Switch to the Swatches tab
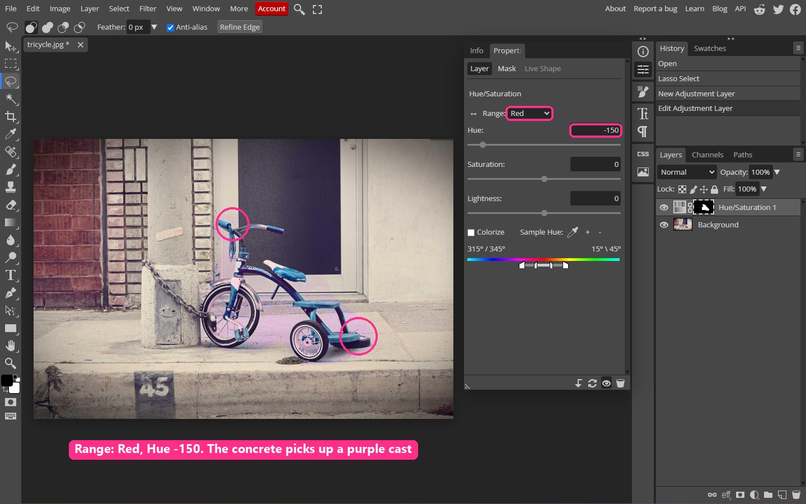Viewport: 806px width, 504px height. coord(710,48)
